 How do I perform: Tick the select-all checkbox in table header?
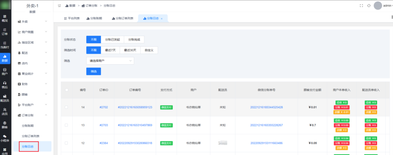66,90
